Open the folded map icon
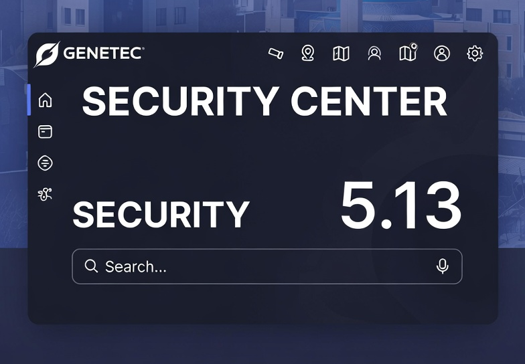 pos(341,54)
